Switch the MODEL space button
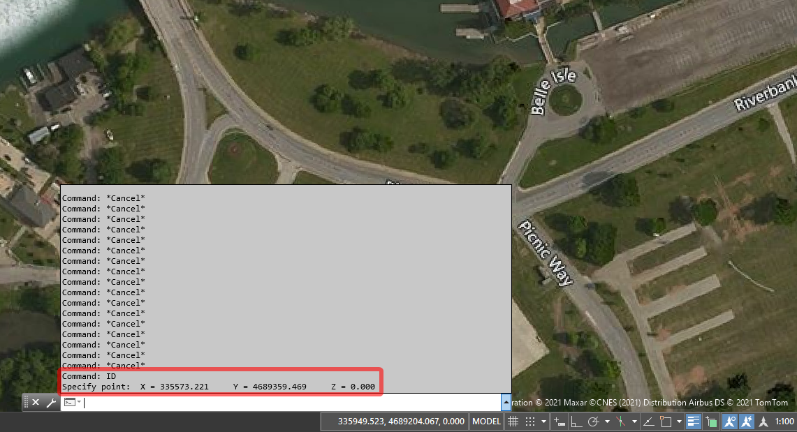The width and height of the screenshot is (797, 432). click(486, 422)
